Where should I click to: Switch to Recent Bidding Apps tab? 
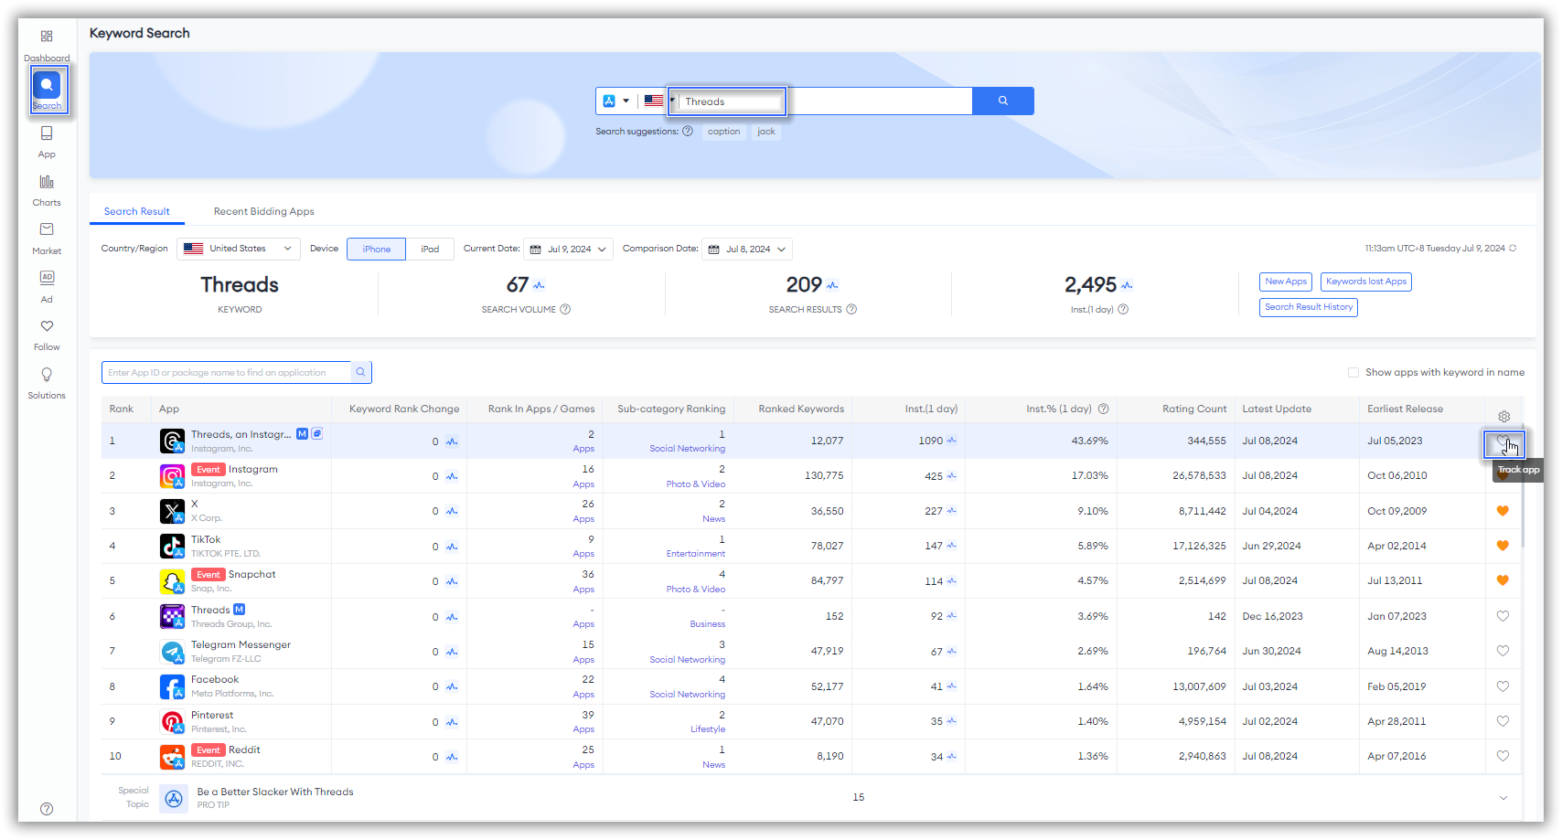click(x=264, y=211)
